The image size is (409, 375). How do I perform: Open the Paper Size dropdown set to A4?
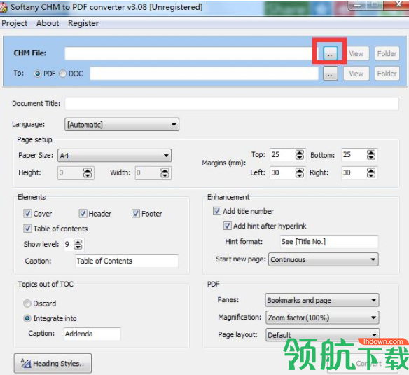coord(115,156)
